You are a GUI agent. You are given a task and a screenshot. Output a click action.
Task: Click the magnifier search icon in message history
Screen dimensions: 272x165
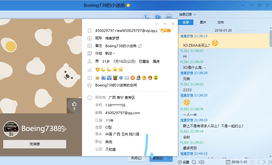pos(194,162)
